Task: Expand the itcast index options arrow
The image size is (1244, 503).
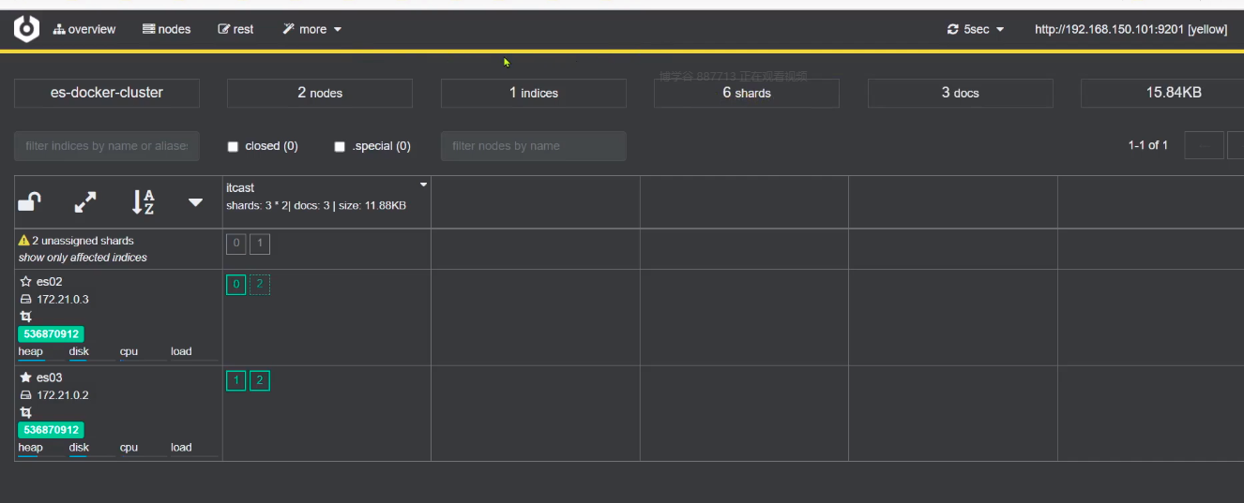Action: tap(423, 185)
